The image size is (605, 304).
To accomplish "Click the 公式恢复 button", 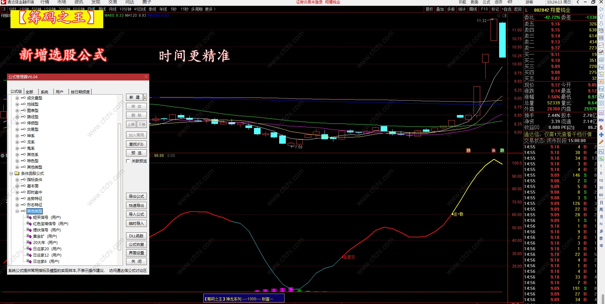I will click(x=136, y=245).
